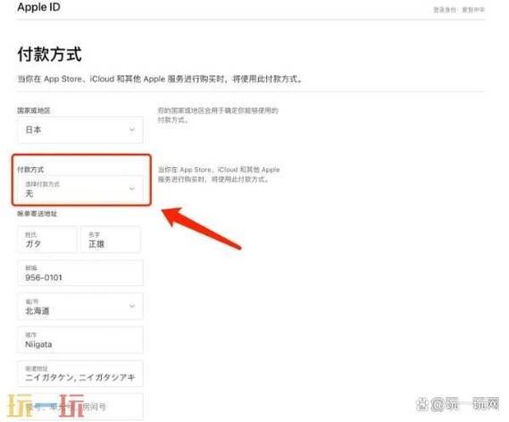
Task: Click the room number field below the street address
Action: click(80, 406)
